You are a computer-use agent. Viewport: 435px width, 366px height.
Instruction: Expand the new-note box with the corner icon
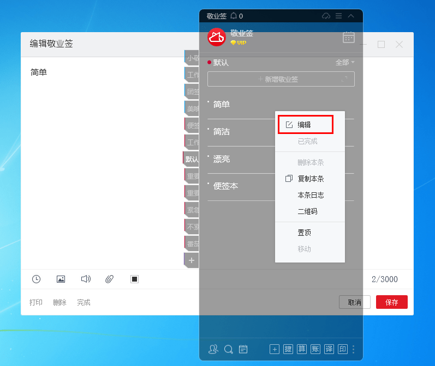point(344,79)
